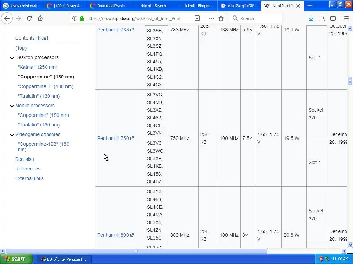Jump to References section
353x264 pixels.
(28, 169)
